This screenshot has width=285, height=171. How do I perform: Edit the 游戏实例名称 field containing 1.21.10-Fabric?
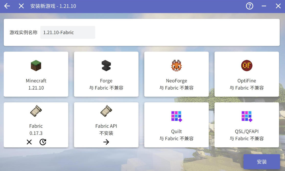pyautogui.click(x=68, y=32)
